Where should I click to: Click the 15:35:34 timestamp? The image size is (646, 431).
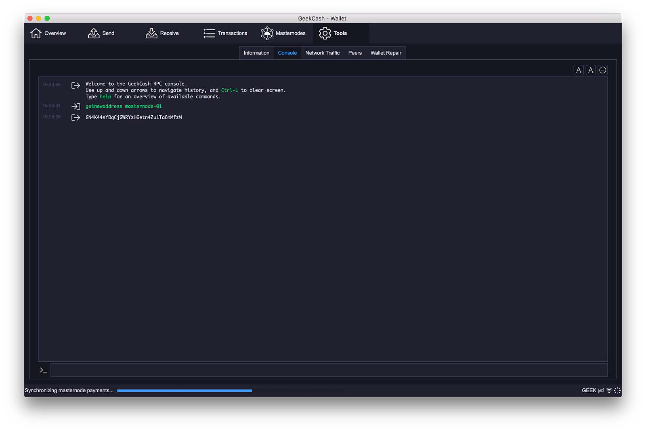(x=52, y=106)
